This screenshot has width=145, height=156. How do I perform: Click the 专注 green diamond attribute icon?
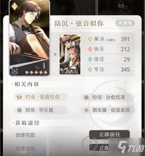point(90,69)
